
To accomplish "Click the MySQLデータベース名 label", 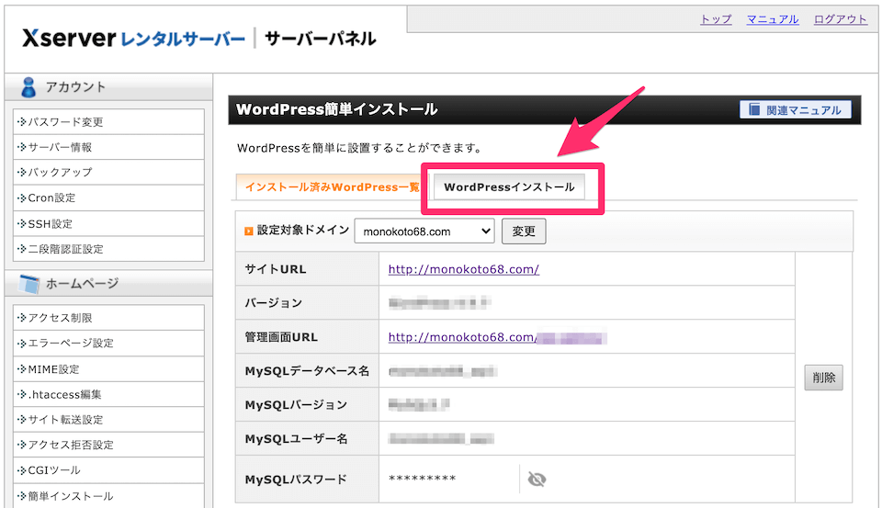I will (x=307, y=371).
